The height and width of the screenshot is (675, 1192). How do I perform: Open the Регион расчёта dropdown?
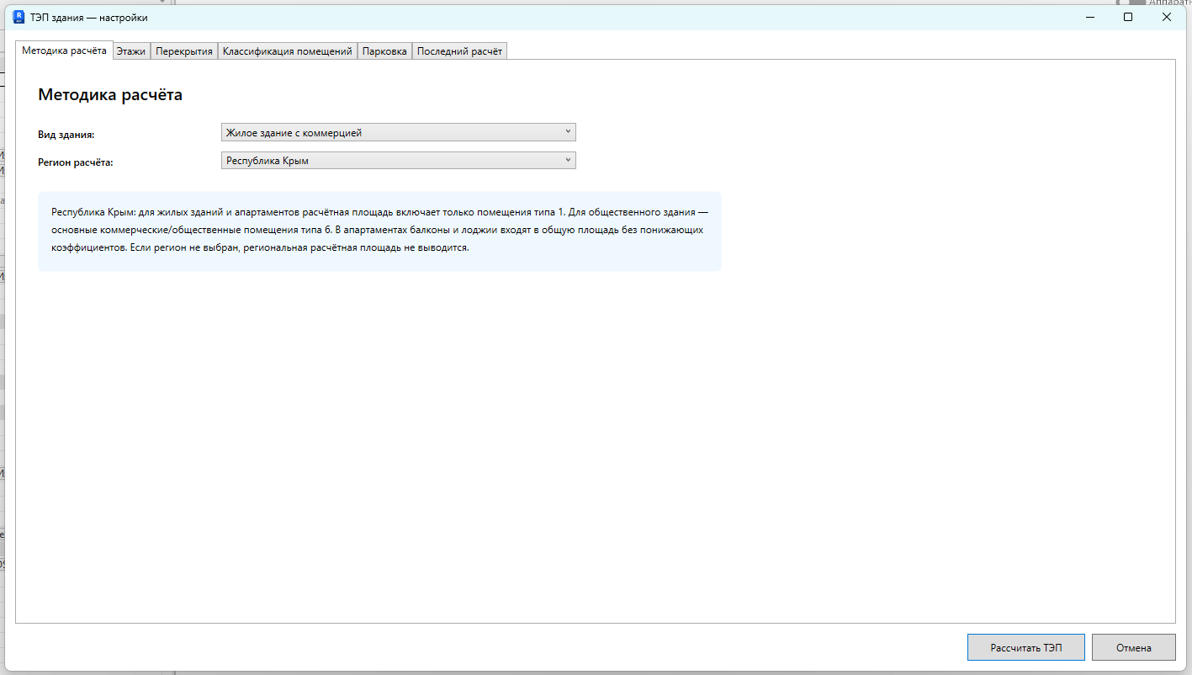coord(399,160)
